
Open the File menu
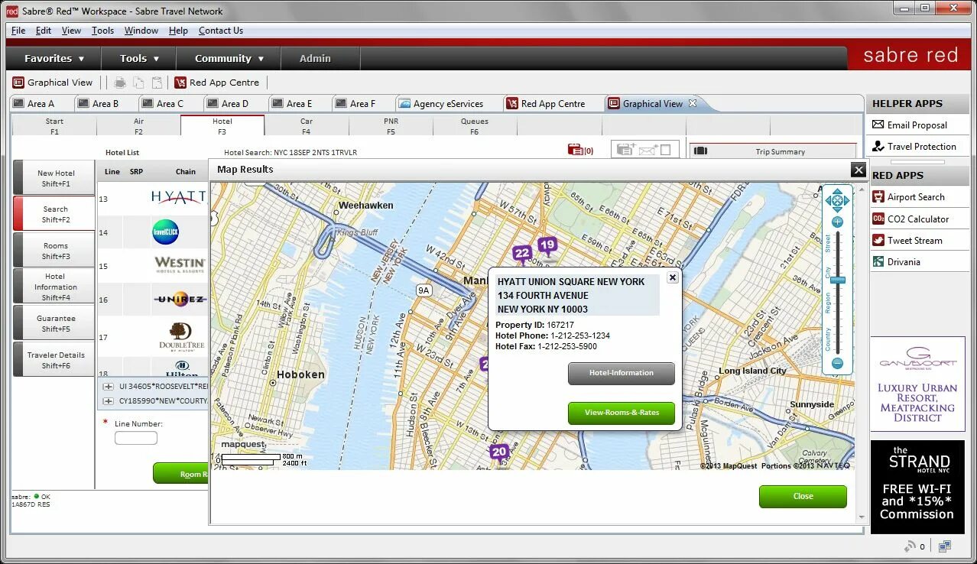click(18, 31)
